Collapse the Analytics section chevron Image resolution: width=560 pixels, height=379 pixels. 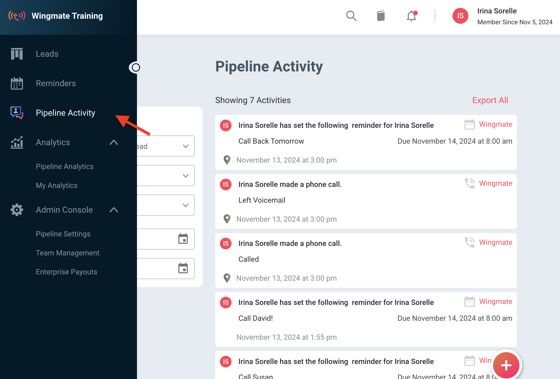[x=114, y=142]
